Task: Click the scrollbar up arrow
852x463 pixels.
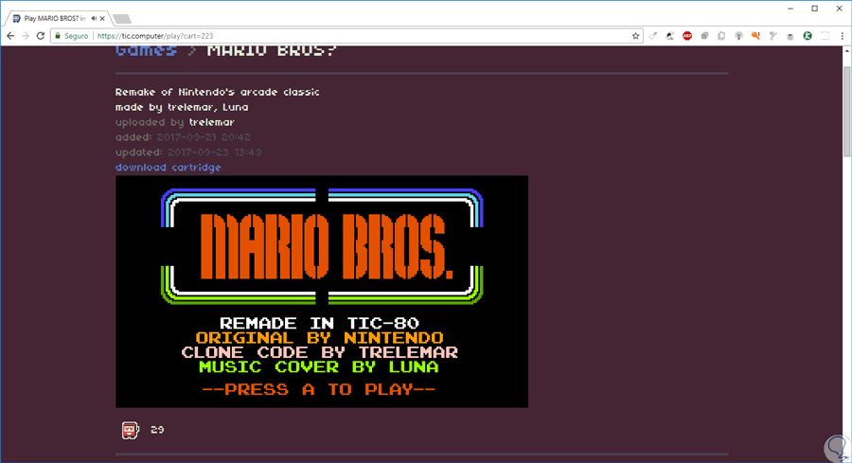Action: (x=846, y=50)
